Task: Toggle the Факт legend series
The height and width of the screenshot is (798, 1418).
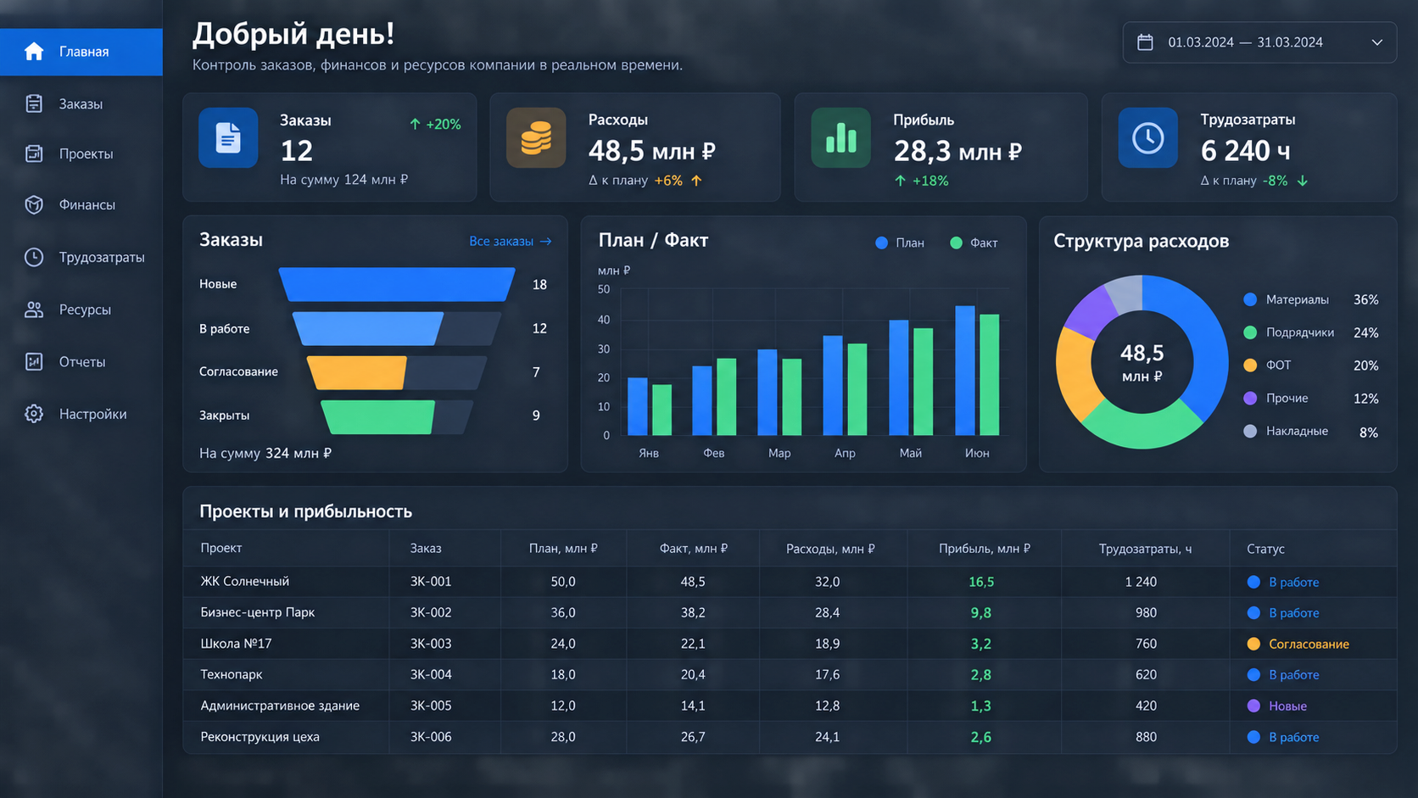Action: pos(974,243)
